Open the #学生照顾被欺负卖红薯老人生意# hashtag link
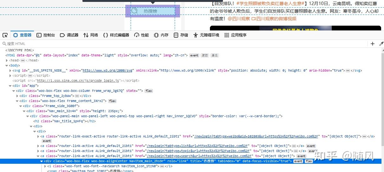384x172 pixels. pos(270,3)
